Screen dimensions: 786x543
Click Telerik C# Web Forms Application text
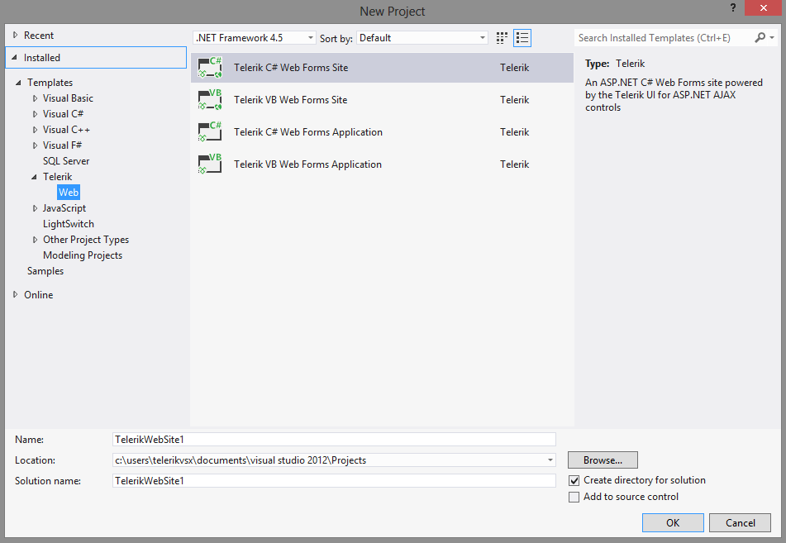307,132
